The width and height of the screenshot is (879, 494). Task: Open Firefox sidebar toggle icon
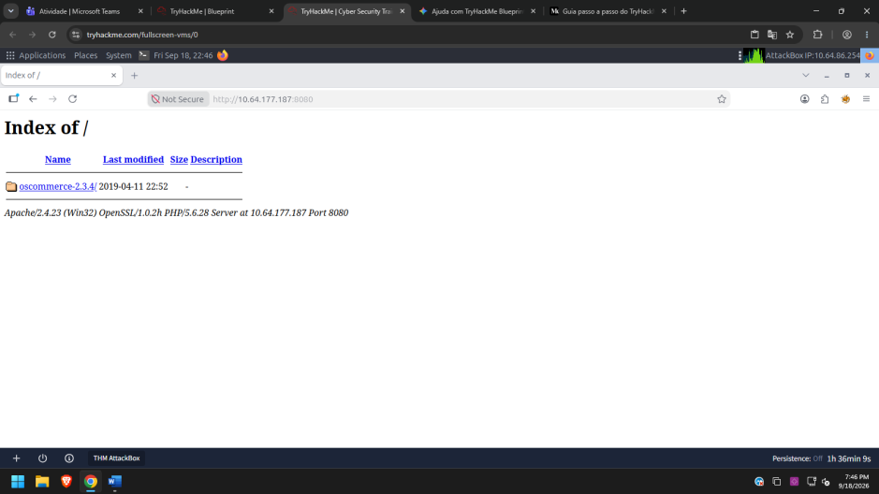pyautogui.click(x=13, y=98)
